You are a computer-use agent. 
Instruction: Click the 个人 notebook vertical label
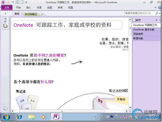(6, 20)
